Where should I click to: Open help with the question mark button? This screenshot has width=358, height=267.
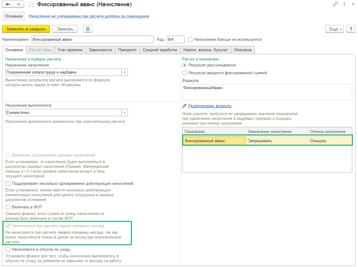[351, 29]
